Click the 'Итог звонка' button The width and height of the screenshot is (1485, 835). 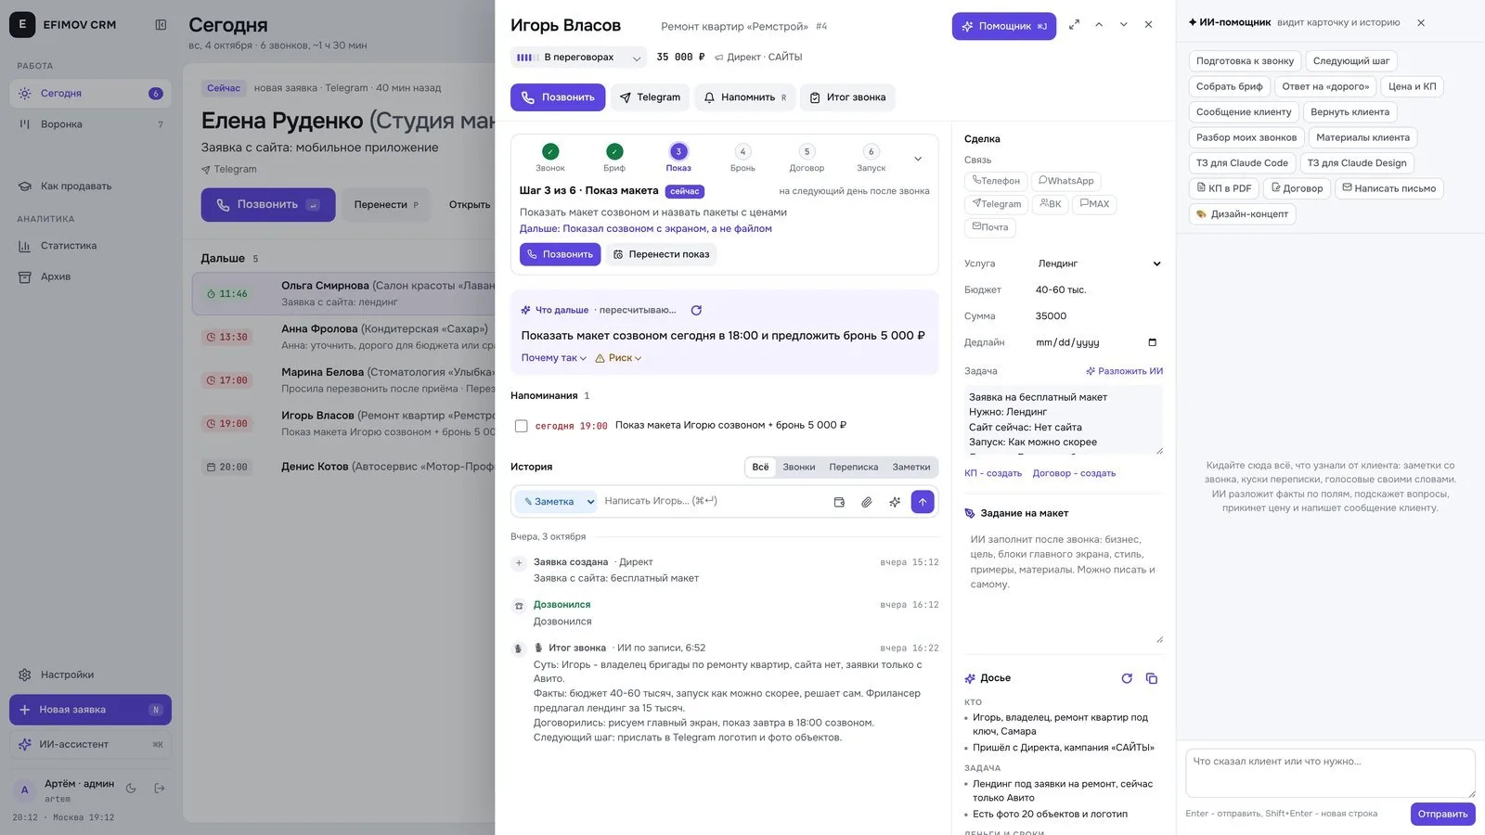coord(847,97)
